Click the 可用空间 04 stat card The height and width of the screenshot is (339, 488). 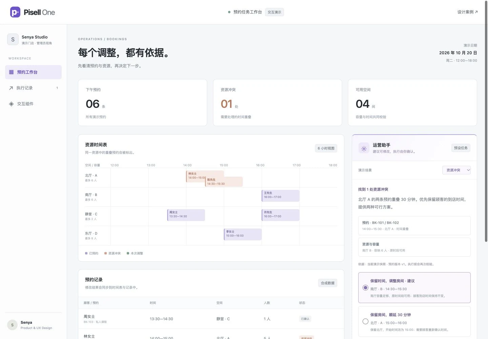click(x=412, y=103)
